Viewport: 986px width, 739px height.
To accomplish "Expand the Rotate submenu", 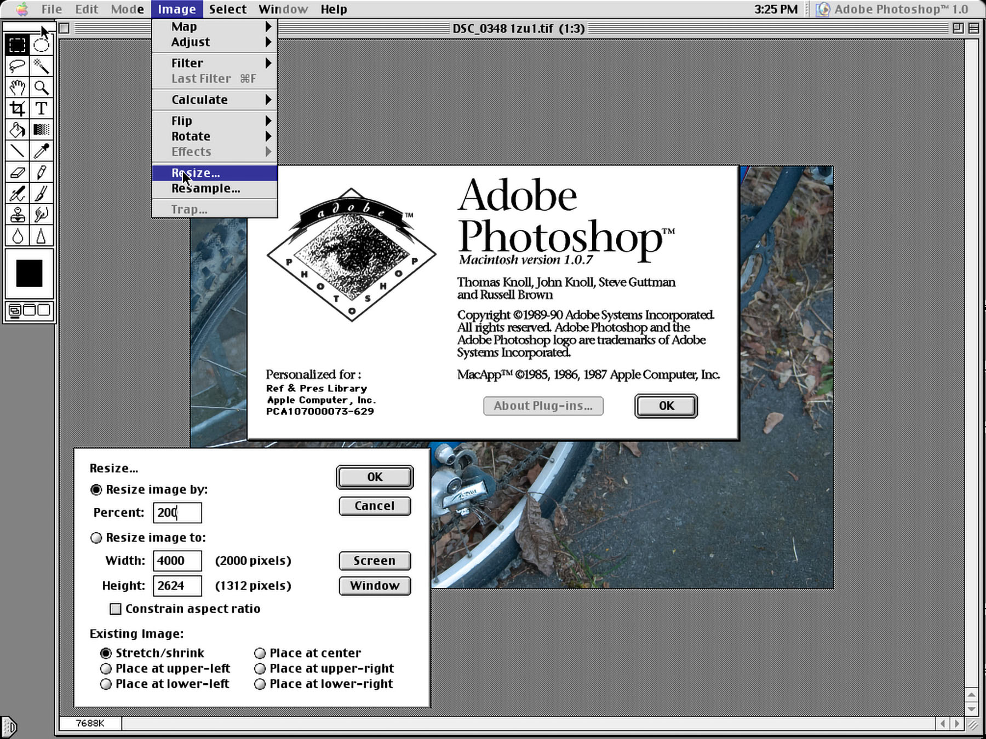I will click(215, 136).
